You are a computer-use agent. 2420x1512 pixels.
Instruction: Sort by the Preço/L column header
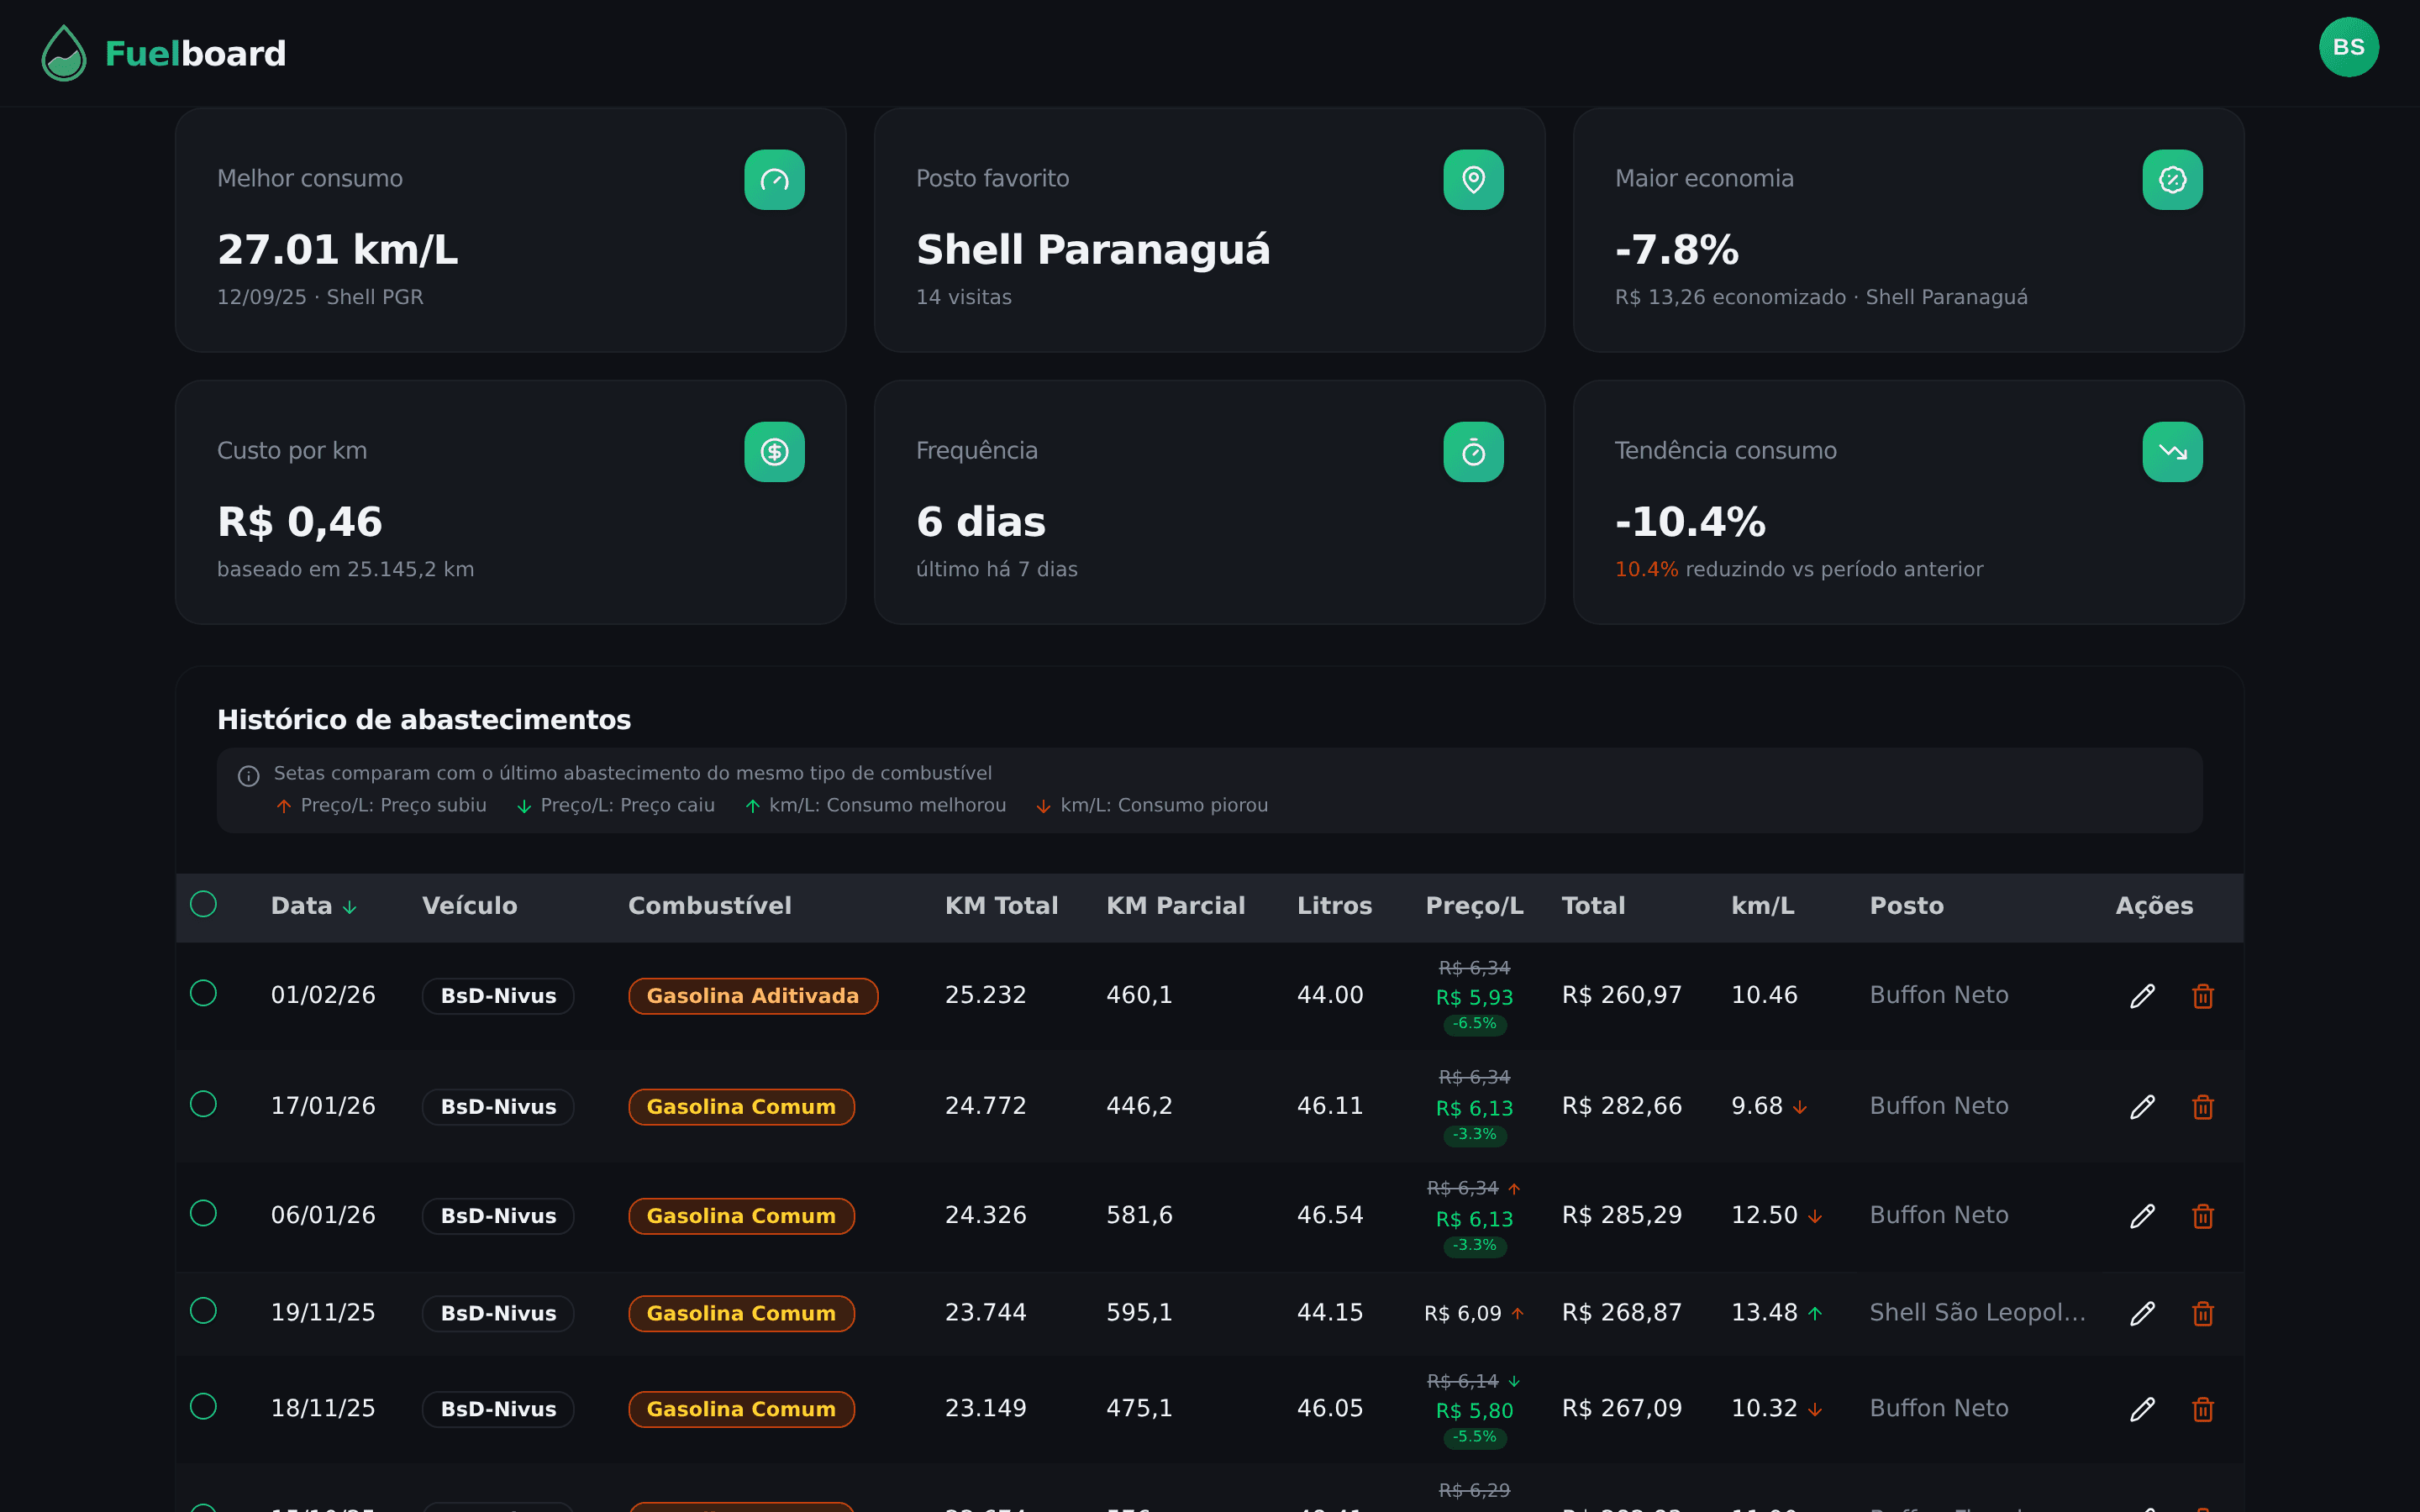pyautogui.click(x=1473, y=906)
